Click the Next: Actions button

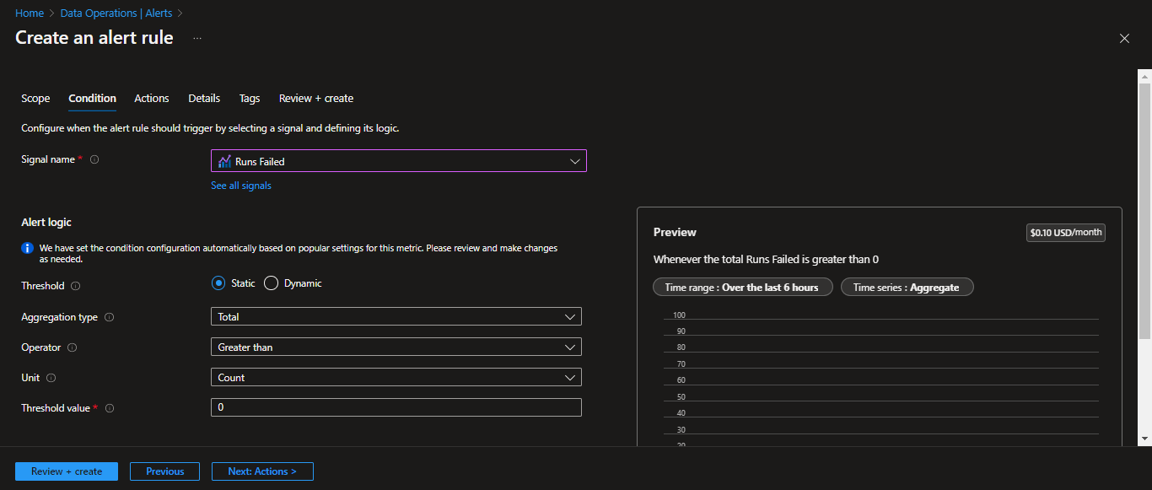[262, 471]
